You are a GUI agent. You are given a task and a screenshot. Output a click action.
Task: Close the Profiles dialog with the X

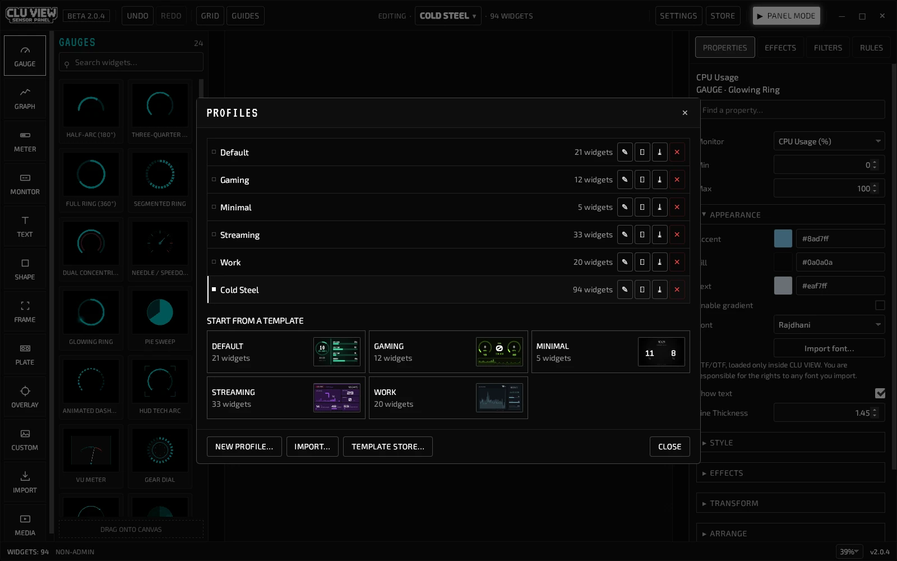[x=685, y=113]
